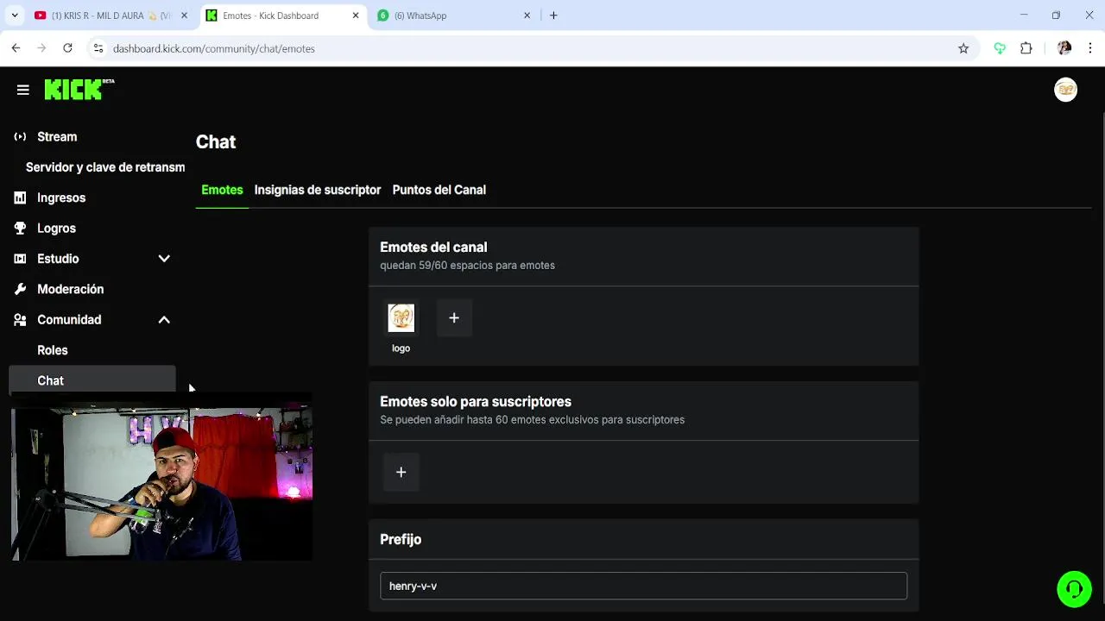Switch to the WhatsApp browser tab
This screenshot has height=621, width=1105.
tap(455, 16)
